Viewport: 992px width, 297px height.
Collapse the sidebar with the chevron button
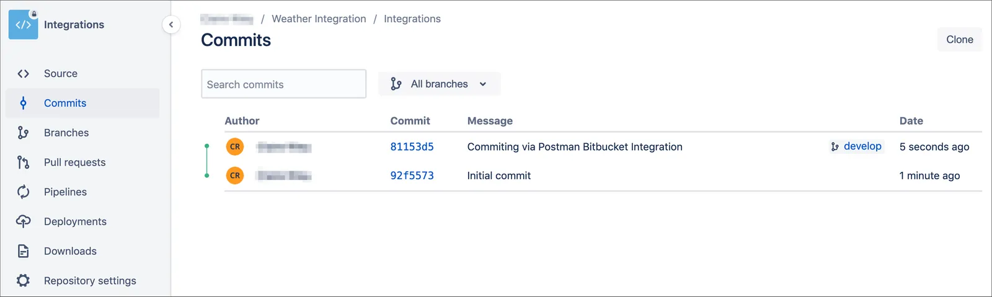tap(171, 25)
